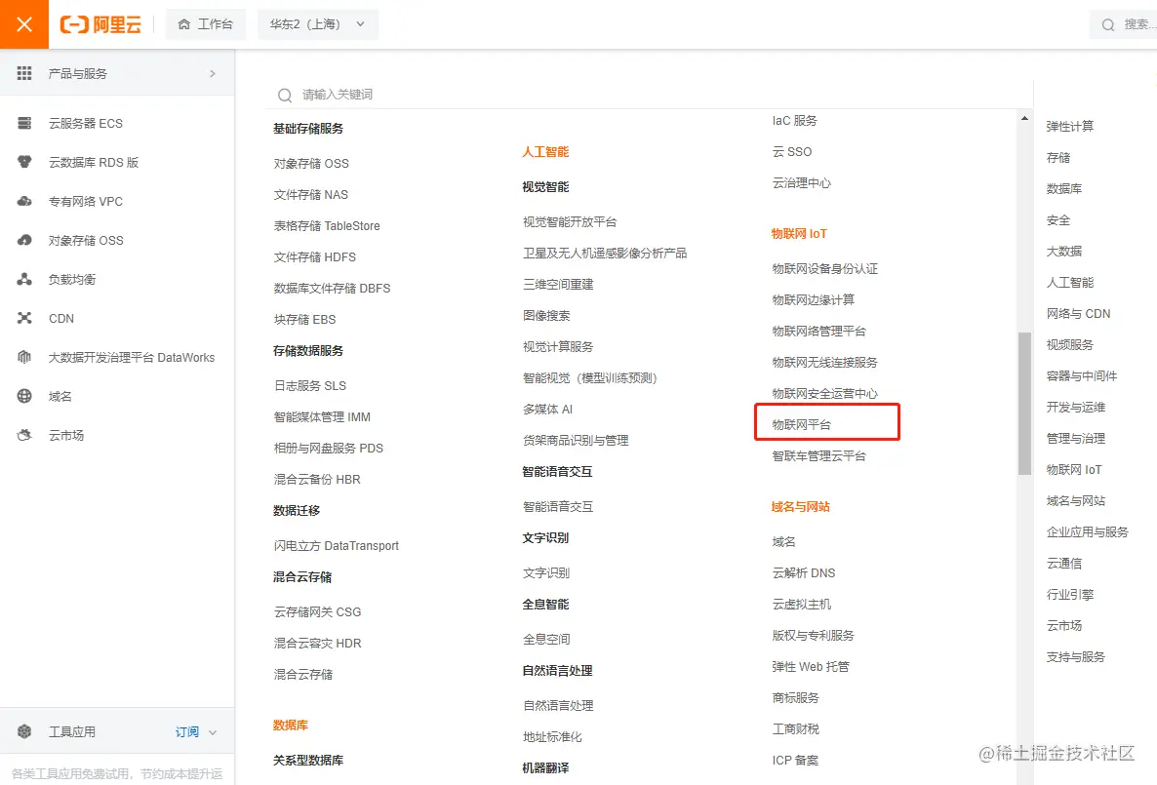Click the 工具应用 gear icon
The height and width of the screenshot is (785, 1157).
point(24,732)
